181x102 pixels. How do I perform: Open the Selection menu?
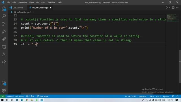[23, 3]
